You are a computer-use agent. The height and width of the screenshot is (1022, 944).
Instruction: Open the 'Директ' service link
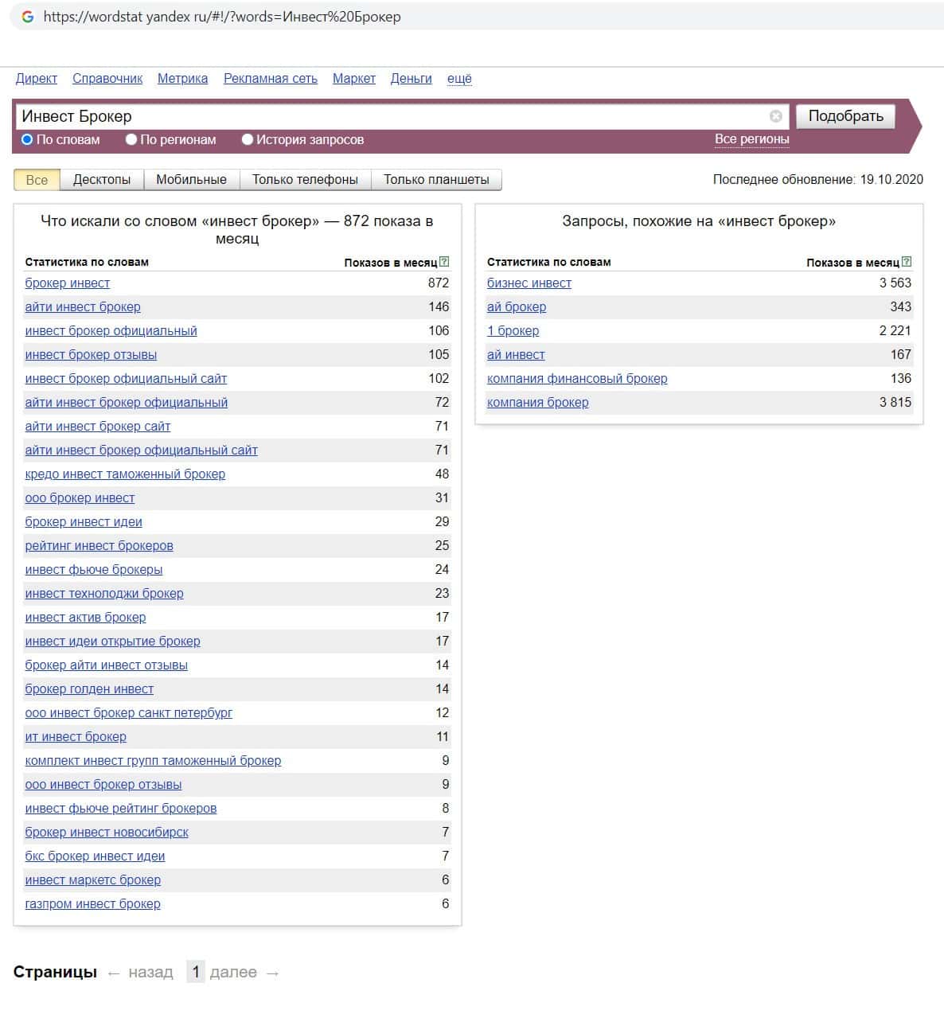[37, 78]
